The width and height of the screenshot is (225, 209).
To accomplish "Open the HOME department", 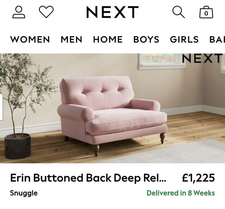I will 108,40.
